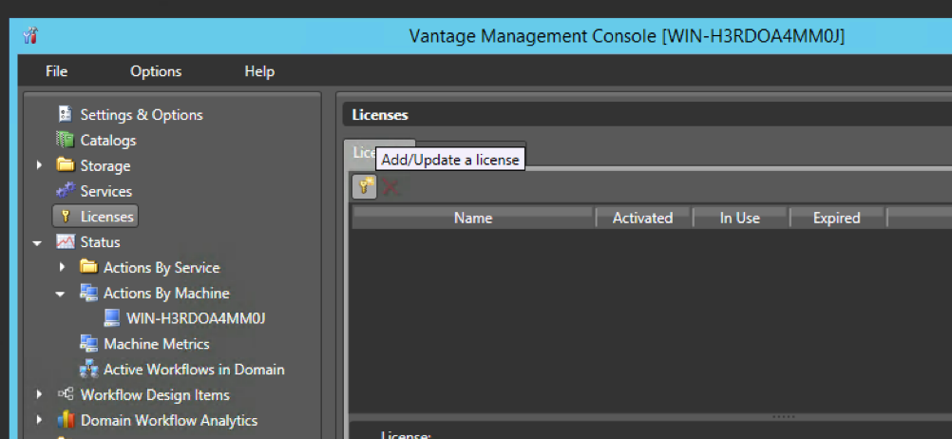Click the Workflow Design Items icon
This screenshot has width=952, height=439.
pos(66,394)
